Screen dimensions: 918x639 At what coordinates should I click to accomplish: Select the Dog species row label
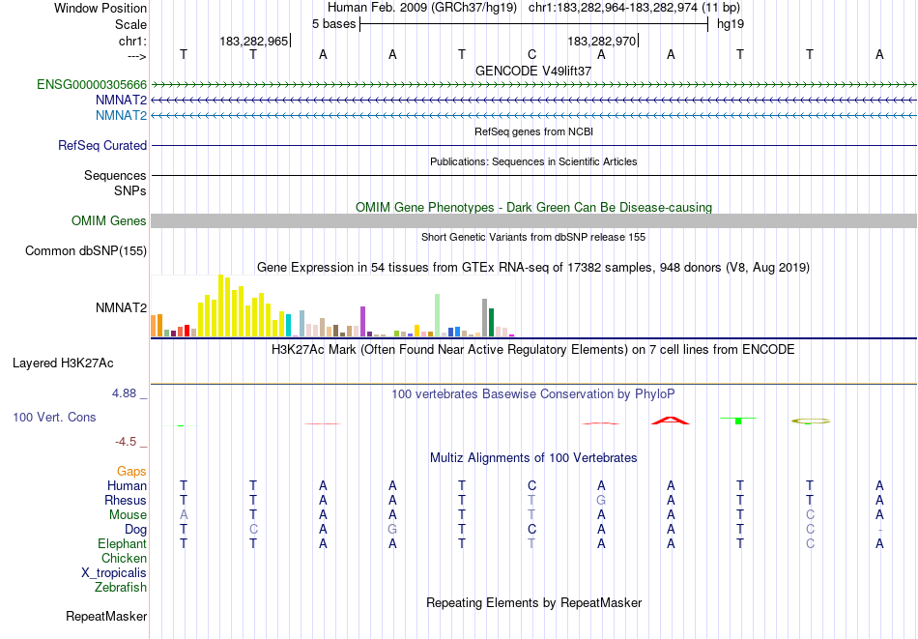click(136, 530)
